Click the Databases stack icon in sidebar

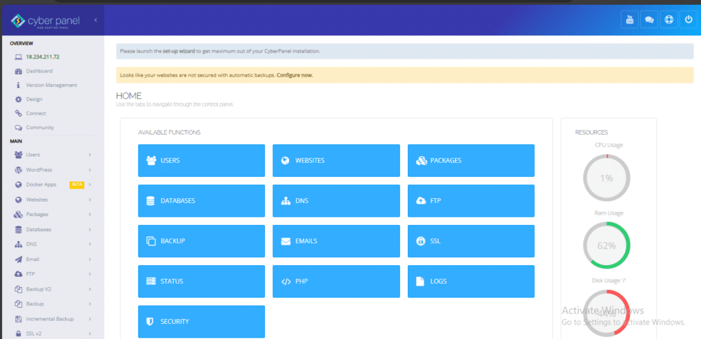[18, 229]
